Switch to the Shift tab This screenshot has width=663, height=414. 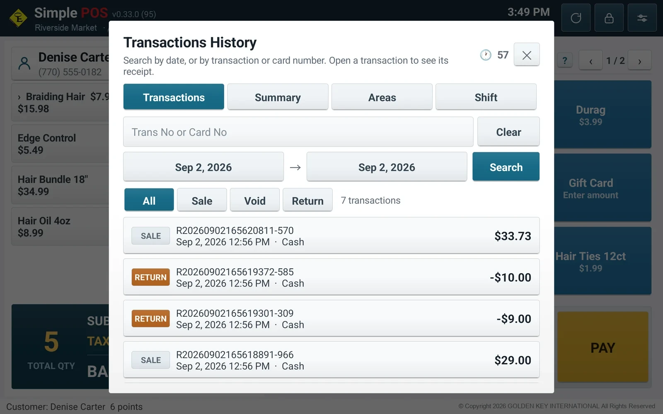coord(486,97)
